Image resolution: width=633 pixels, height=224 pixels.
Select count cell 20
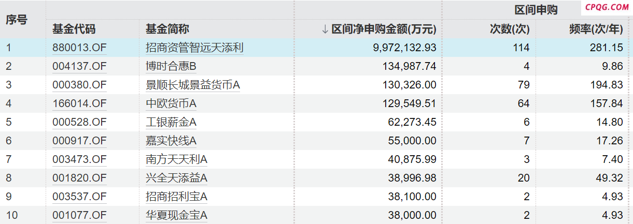click(524, 178)
